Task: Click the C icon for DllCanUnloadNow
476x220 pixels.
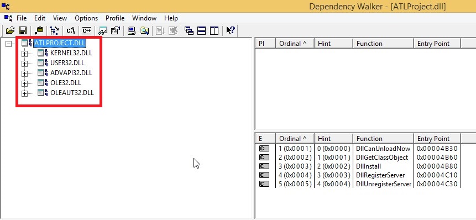Action: [x=264, y=149]
